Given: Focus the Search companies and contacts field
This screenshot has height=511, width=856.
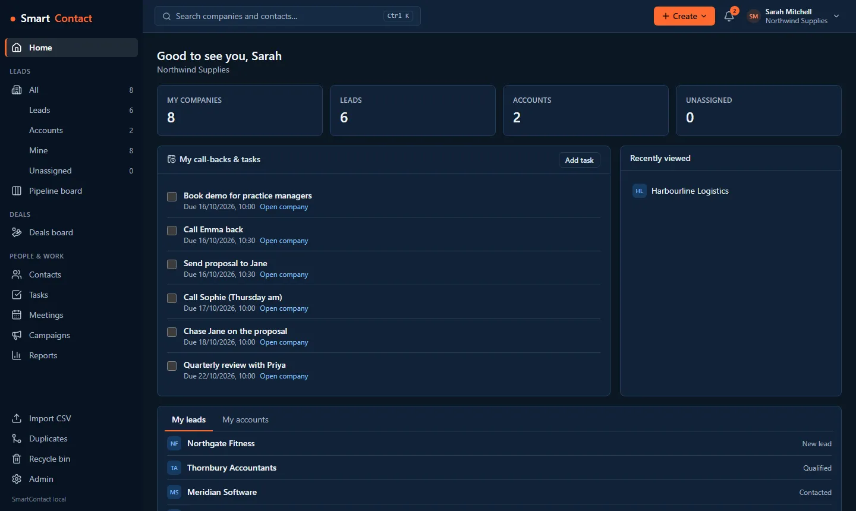Looking at the screenshot, I should (x=288, y=16).
